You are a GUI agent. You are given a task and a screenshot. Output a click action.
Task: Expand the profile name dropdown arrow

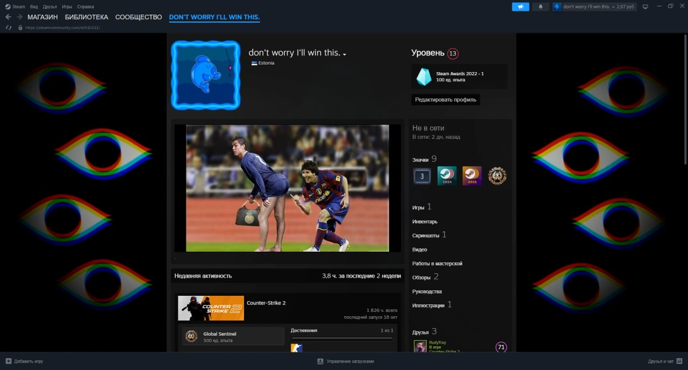click(345, 54)
